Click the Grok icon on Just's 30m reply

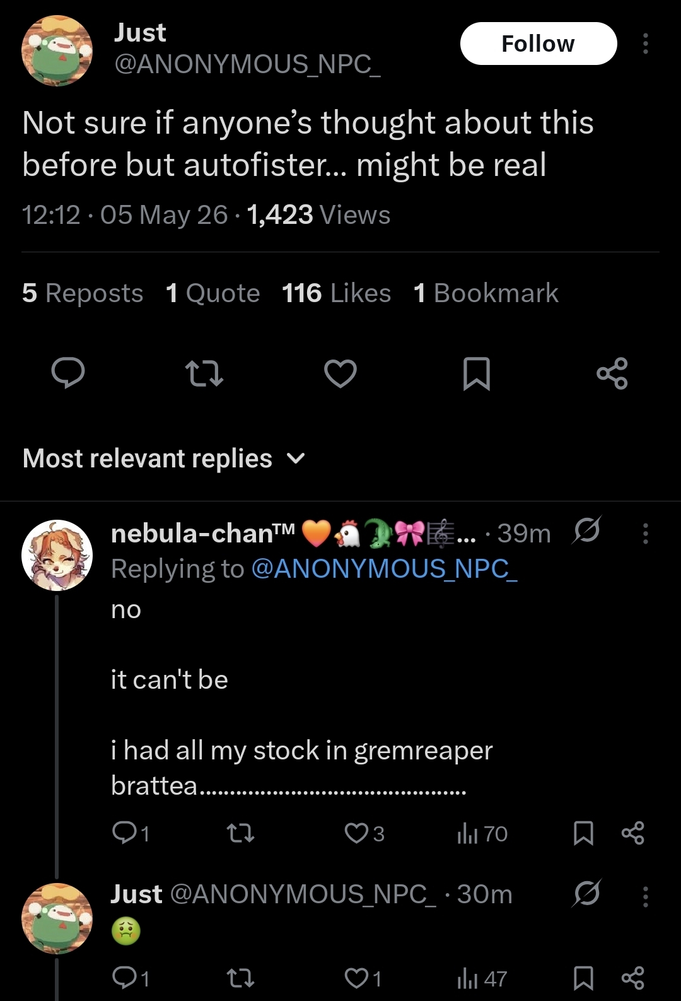click(587, 893)
